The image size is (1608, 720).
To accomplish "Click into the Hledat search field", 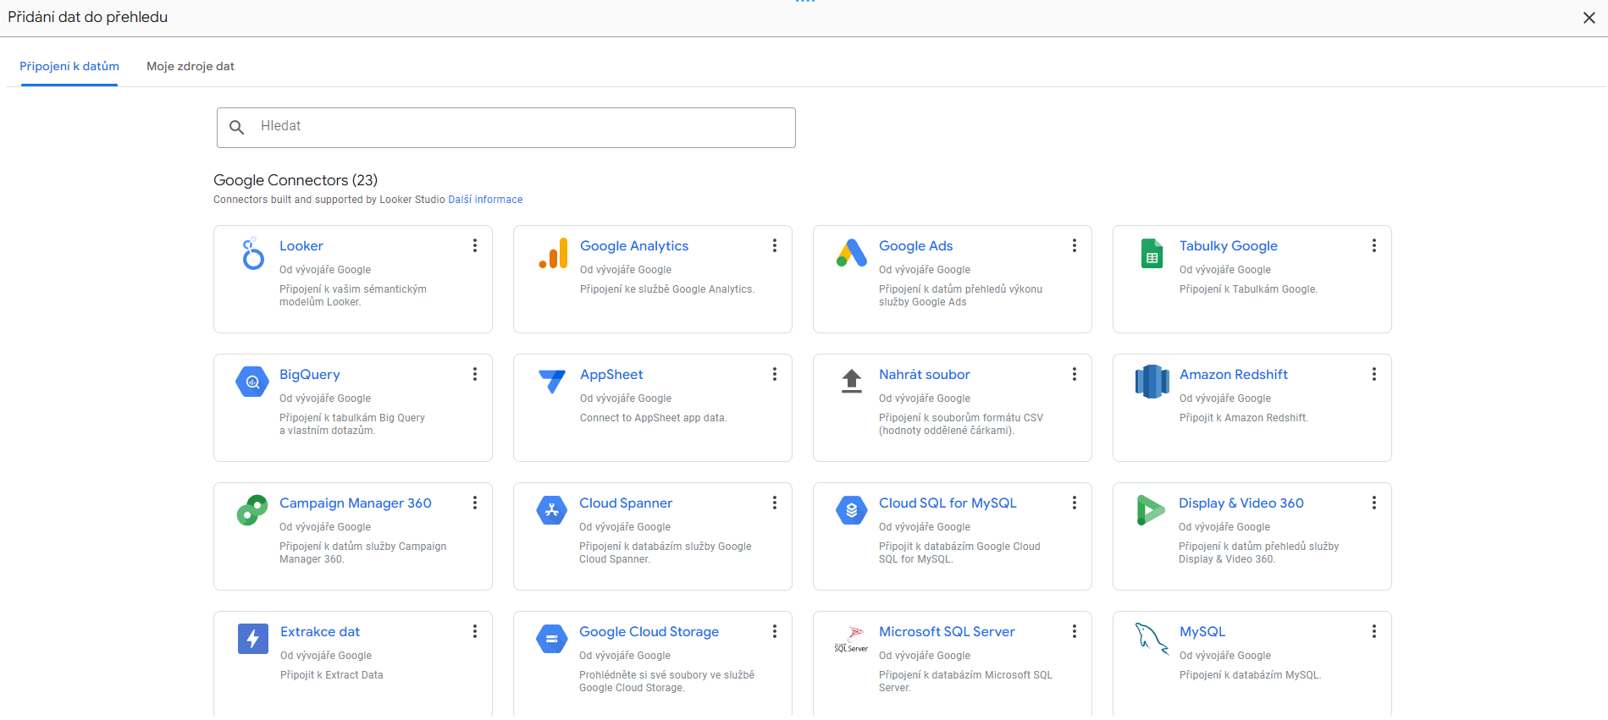I will click(x=506, y=128).
